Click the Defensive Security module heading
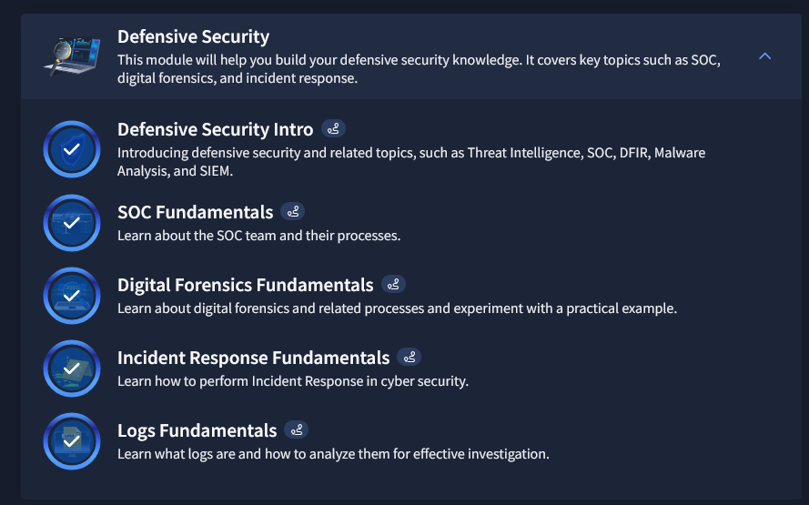Image resolution: width=809 pixels, height=505 pixels. (193, 37)
